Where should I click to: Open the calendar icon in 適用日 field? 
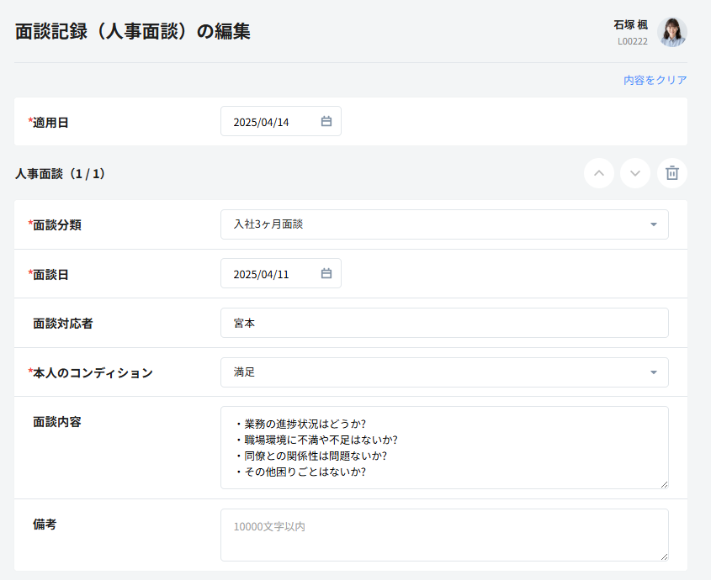pyautogui.click(x=326, y=122)
